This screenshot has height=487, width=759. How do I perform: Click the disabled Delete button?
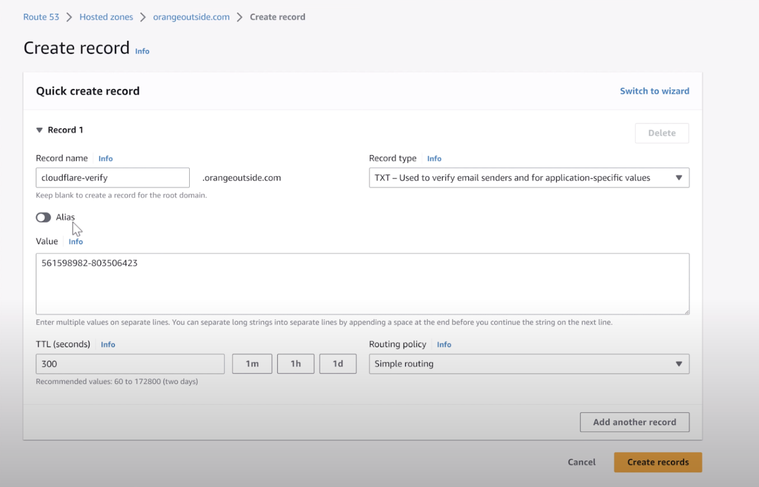(662, 133)
